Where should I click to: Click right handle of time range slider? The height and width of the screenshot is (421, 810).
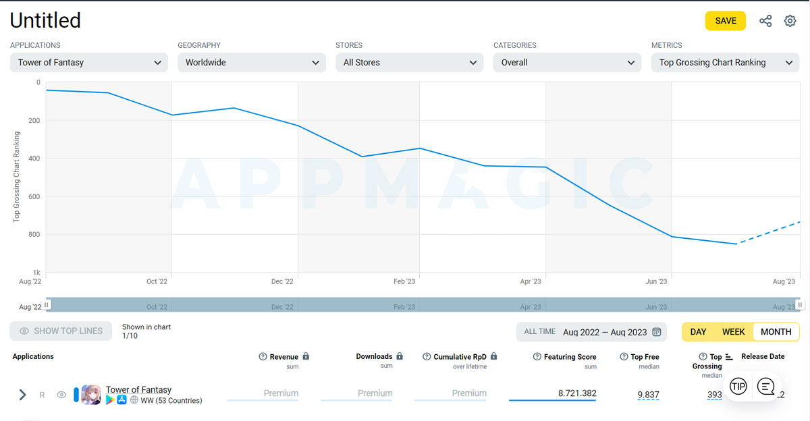[x=800, y=305]
